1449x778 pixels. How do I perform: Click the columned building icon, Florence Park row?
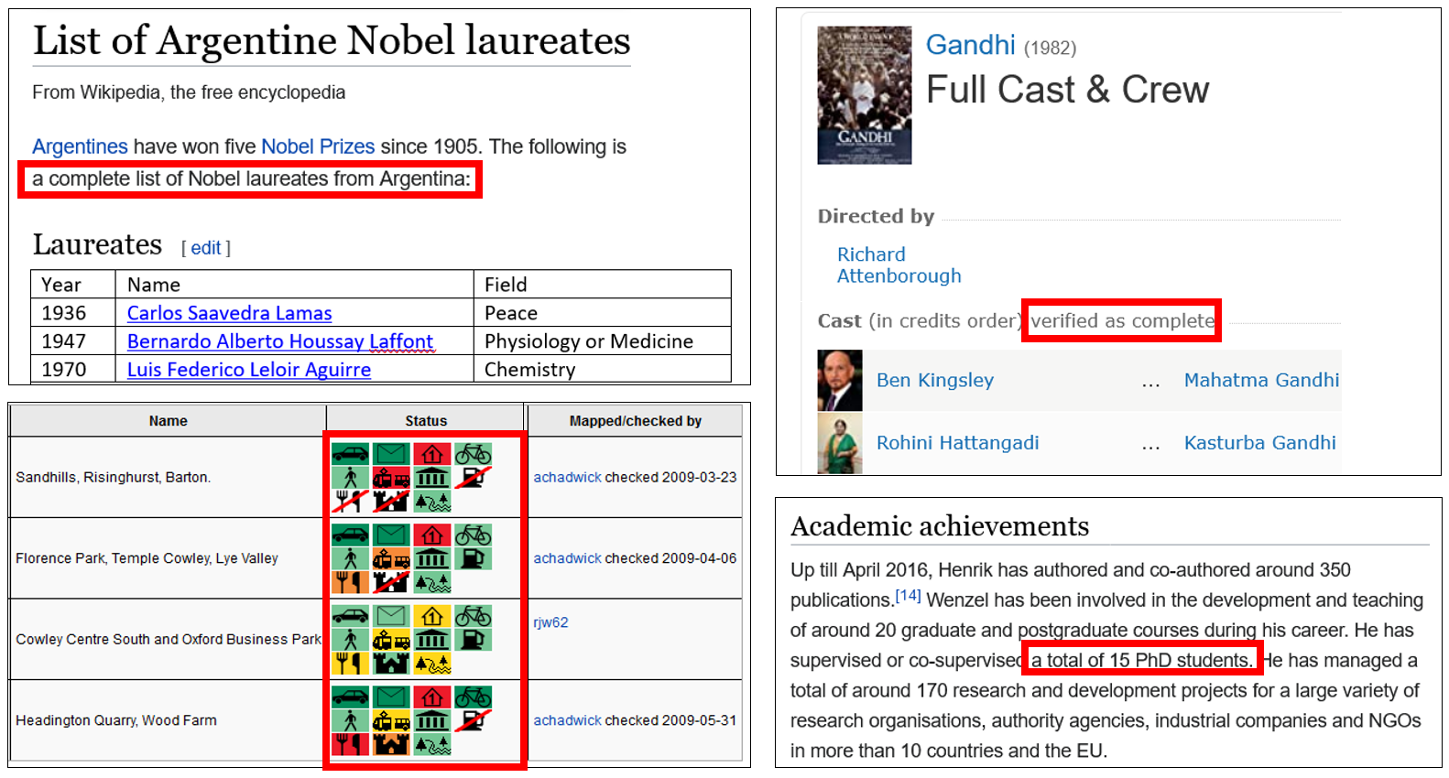432,558
